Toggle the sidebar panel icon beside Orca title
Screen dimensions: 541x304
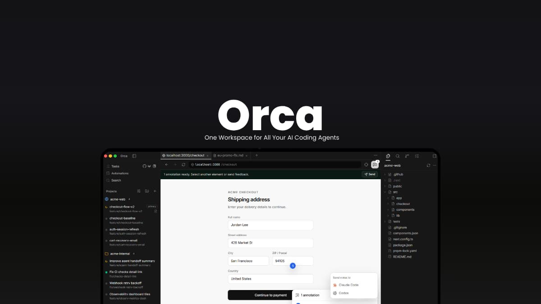click(x=134, y=156)
